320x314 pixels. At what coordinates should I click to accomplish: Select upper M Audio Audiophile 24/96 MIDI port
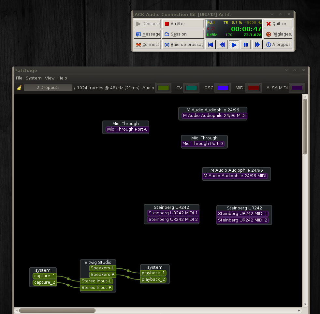214,116
